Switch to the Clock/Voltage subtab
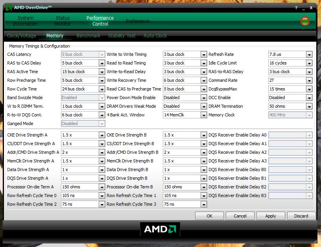The height and width of the screenshot is (247, 321). point(22,36)
